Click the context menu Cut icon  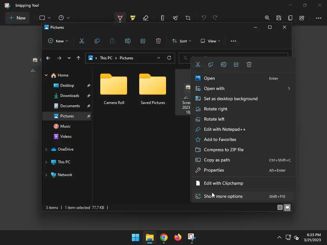point(198,64)
